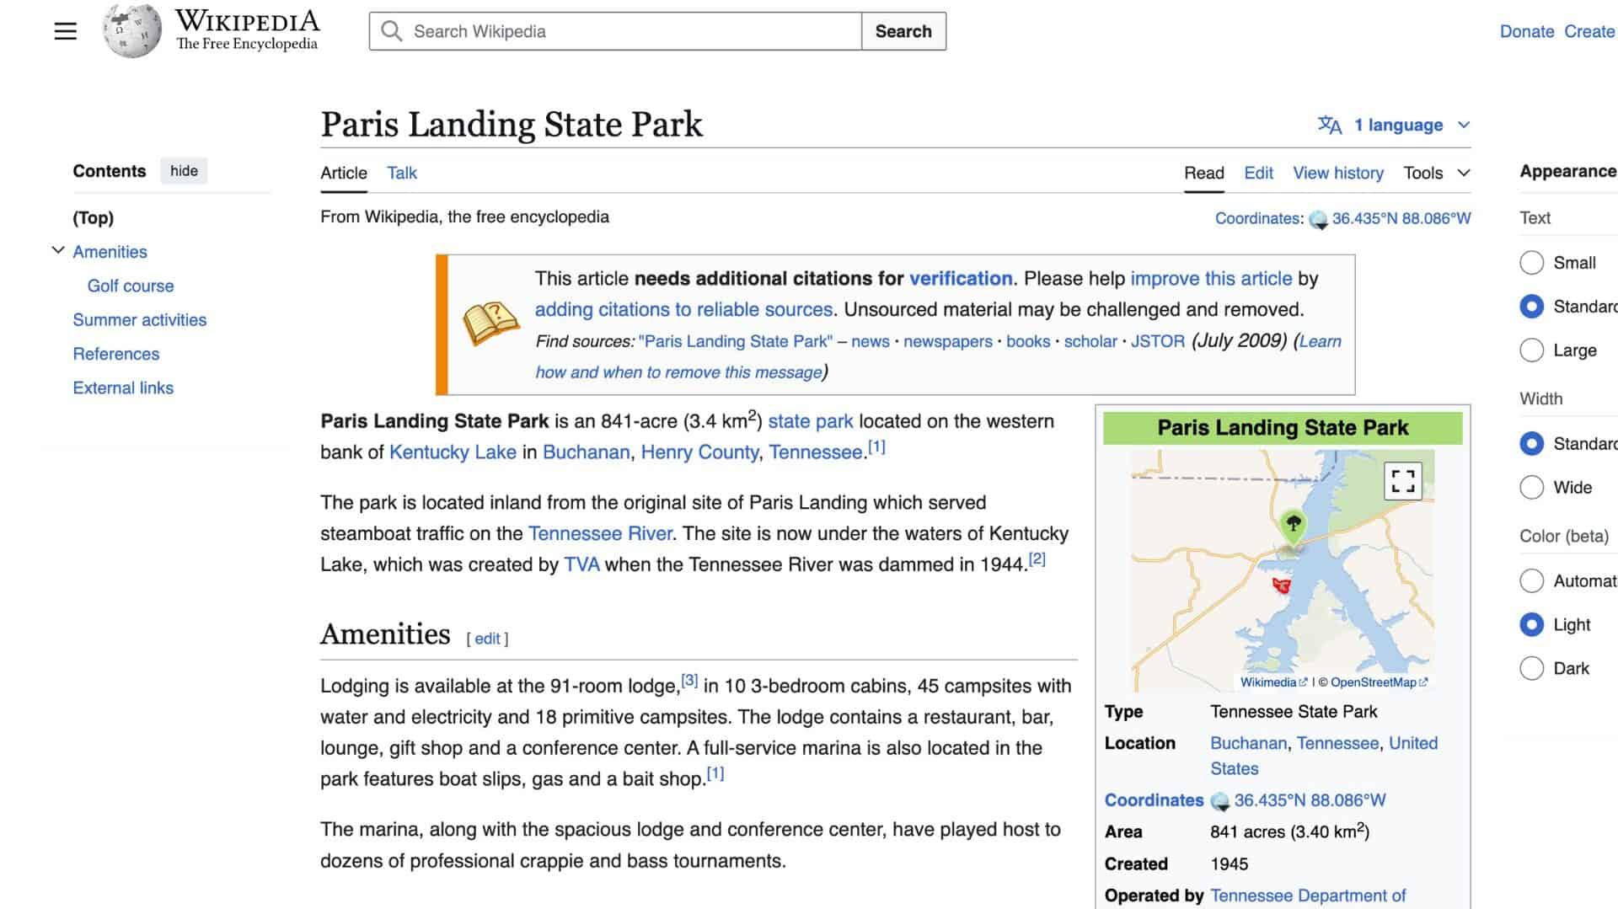The width and height of the screenshot is (1618, 909).
Task: Click citation [2] after 1944
Action: (x=1037, y=559)
